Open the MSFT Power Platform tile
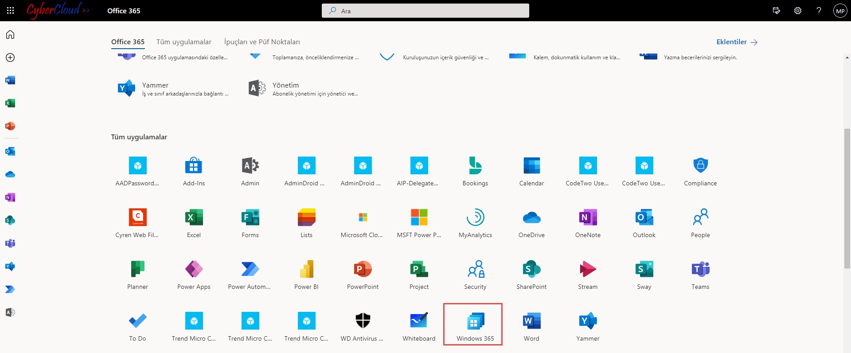This screenshot has height=353, width=851. point(419,223)
